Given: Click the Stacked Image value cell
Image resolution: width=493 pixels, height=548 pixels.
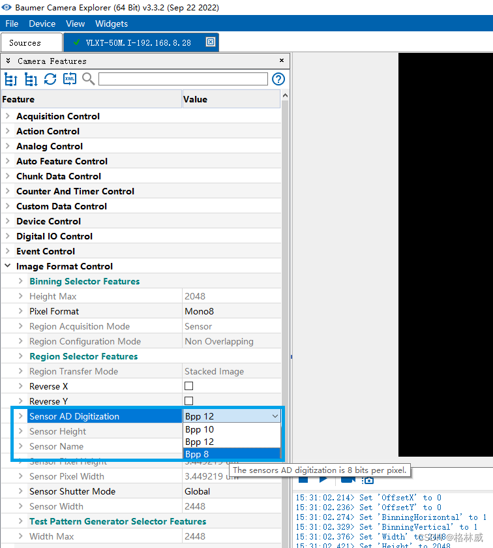Looking at the screenshot, I should click(232, 371).
